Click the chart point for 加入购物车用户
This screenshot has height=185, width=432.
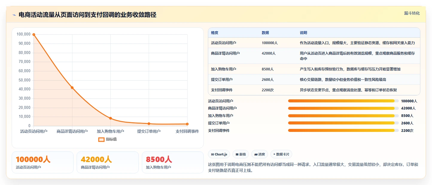tap(110, 118)
